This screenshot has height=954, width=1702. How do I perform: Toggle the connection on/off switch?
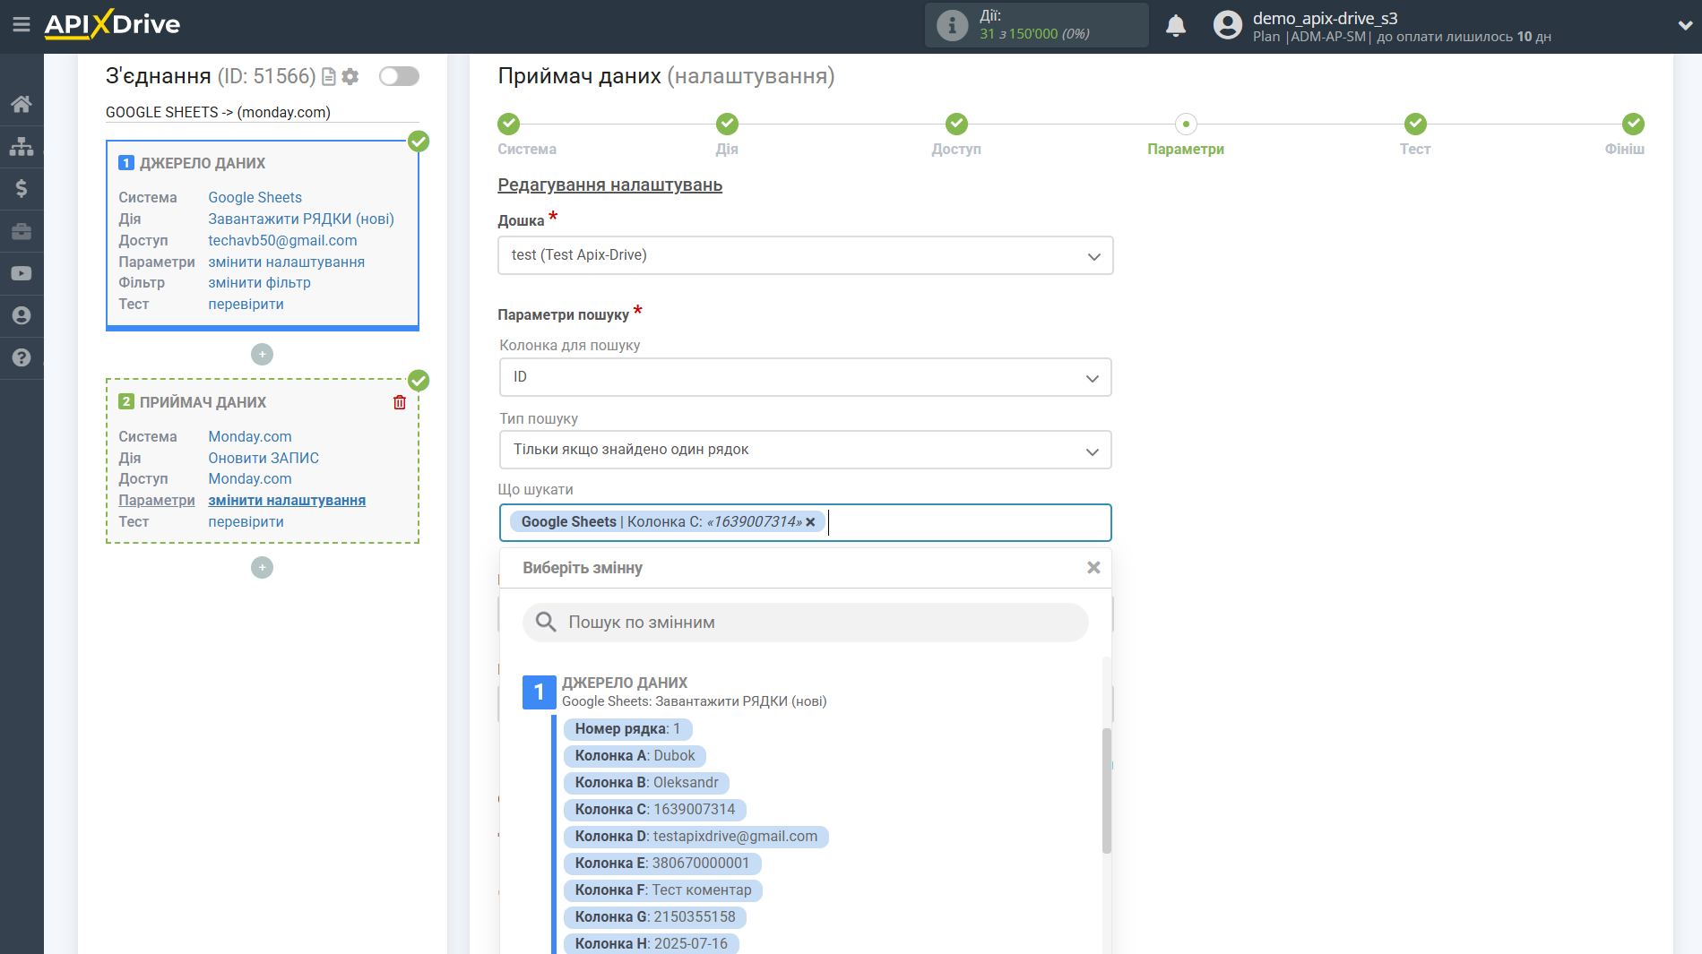[x=399, y=76]
